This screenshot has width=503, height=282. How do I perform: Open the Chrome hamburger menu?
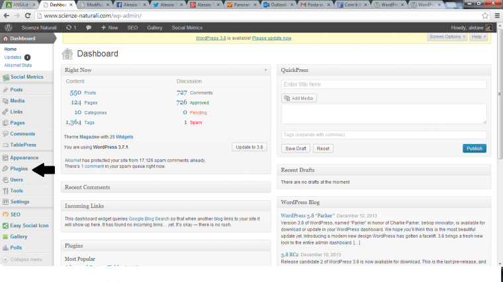497,15
